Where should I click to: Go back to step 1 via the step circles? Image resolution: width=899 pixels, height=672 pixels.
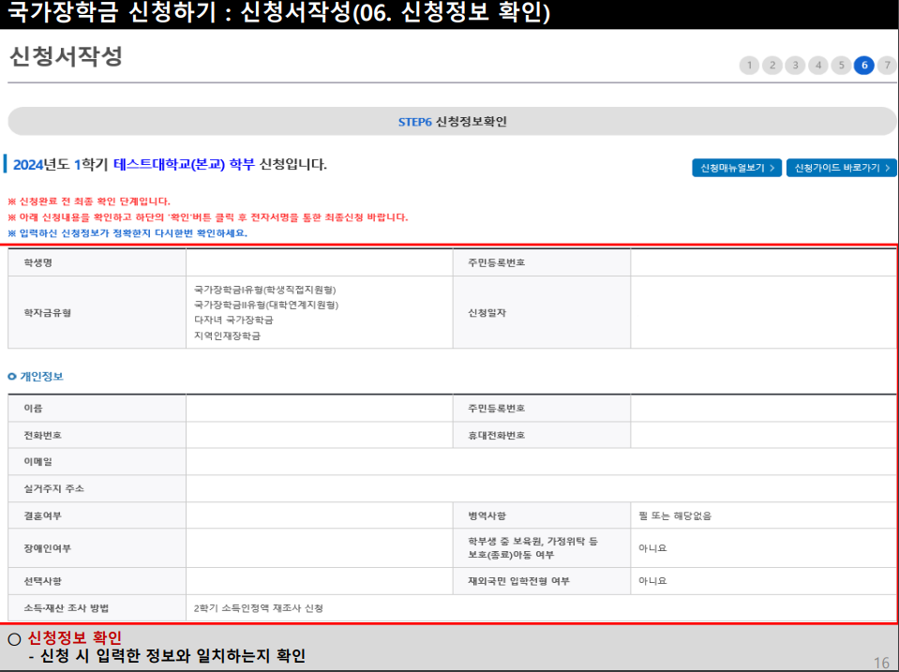coord(750,66)
